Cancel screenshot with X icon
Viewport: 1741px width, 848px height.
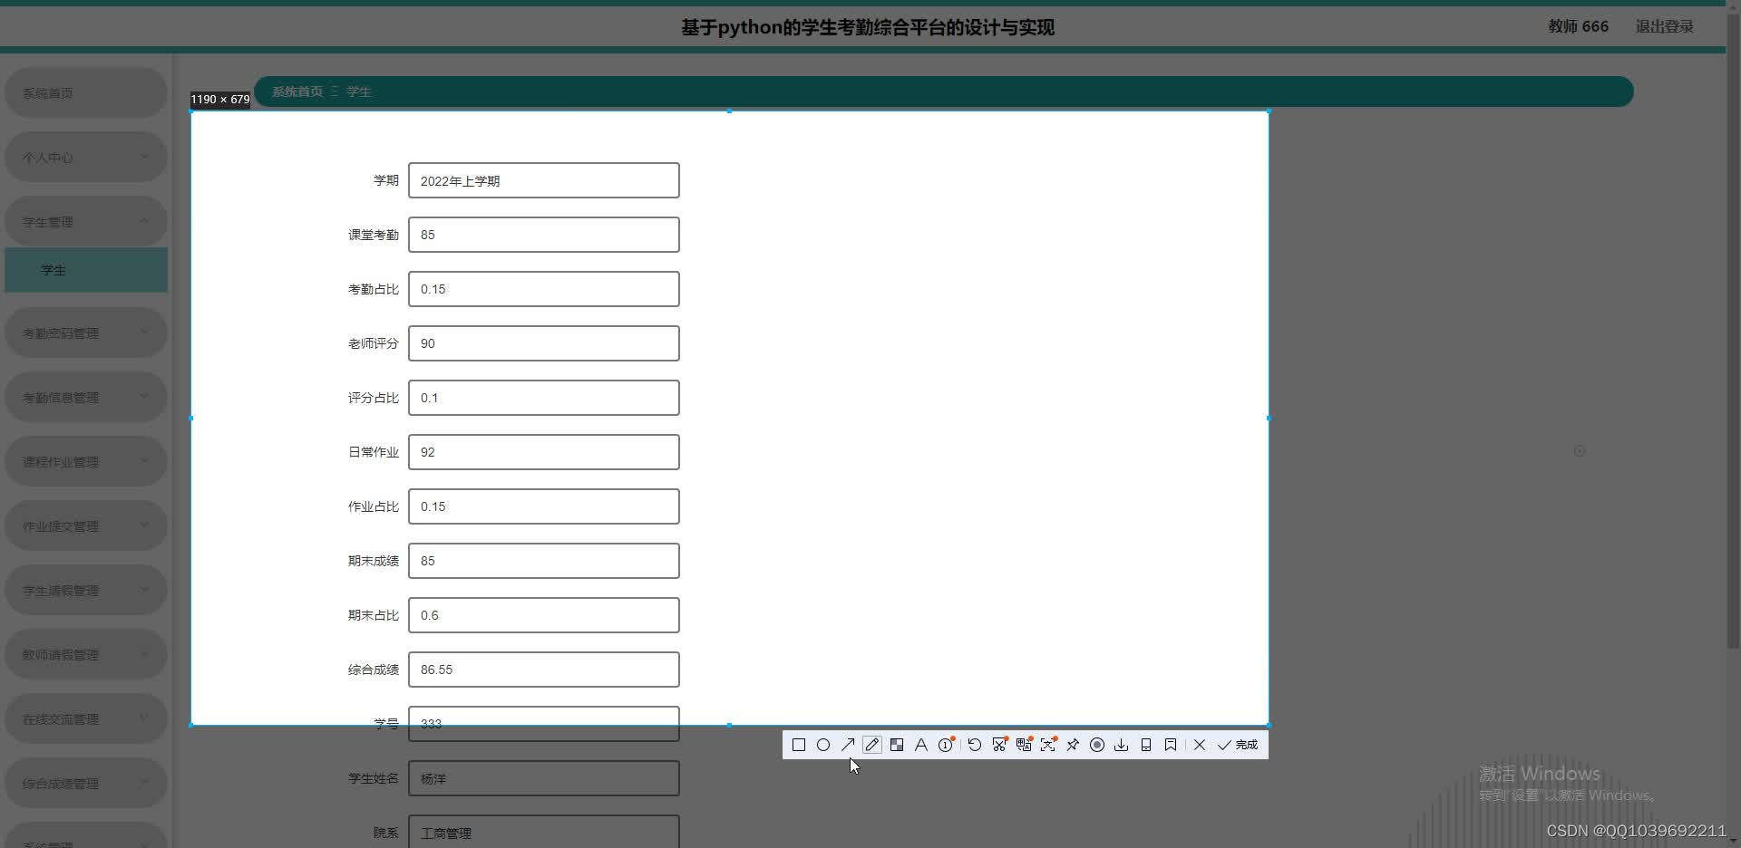[1200, 745]
